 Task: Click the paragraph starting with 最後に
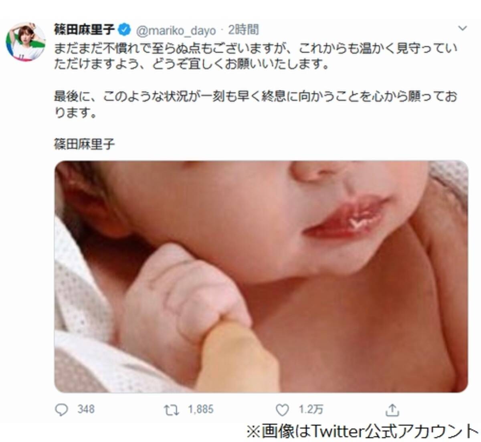click(x=256, y=104)
